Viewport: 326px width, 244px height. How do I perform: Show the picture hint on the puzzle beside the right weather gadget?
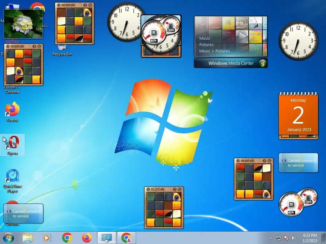click(265, 161)
